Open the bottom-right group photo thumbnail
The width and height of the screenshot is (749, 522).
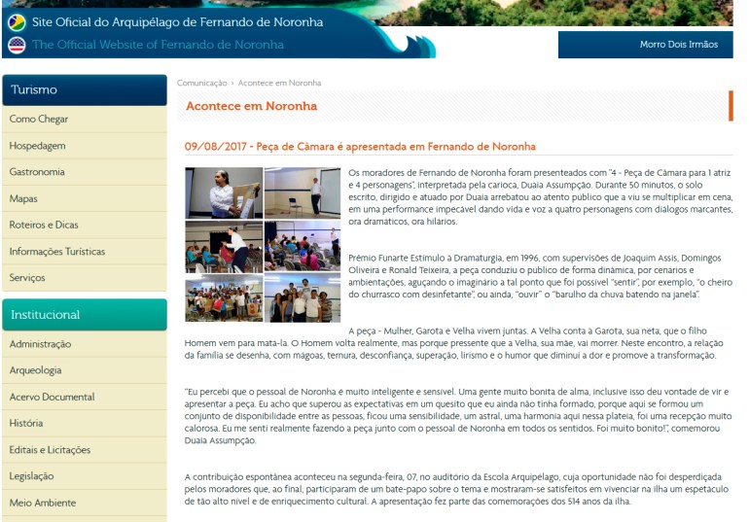[303, 297]
